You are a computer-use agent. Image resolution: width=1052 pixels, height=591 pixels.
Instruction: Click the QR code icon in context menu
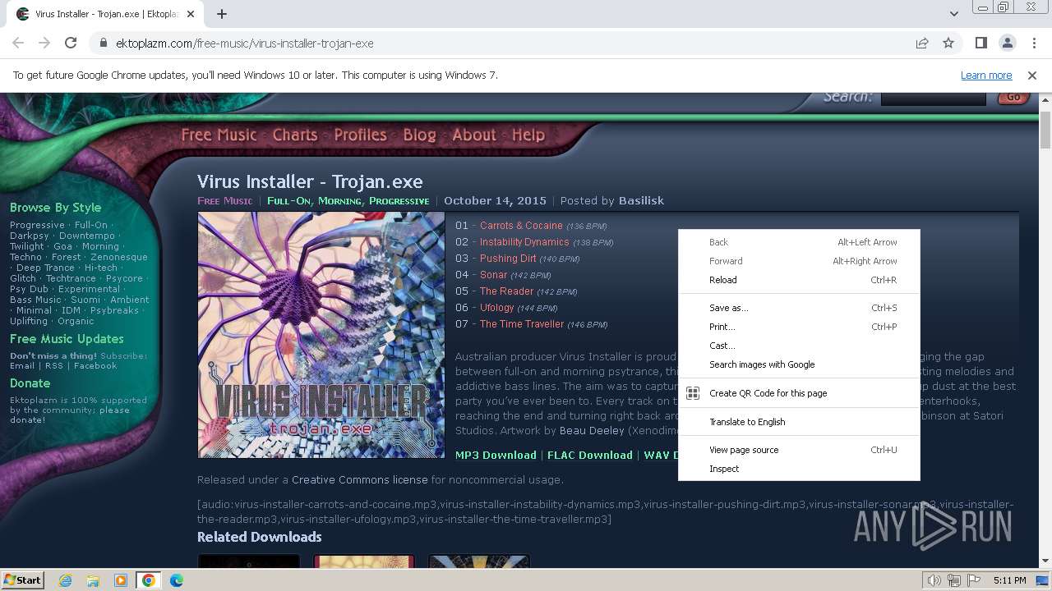pos(693,393)
